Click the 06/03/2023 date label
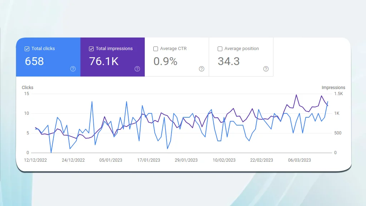Image resolution: width=366 pixels, height=206 pixels. click(x=300, y=160)
